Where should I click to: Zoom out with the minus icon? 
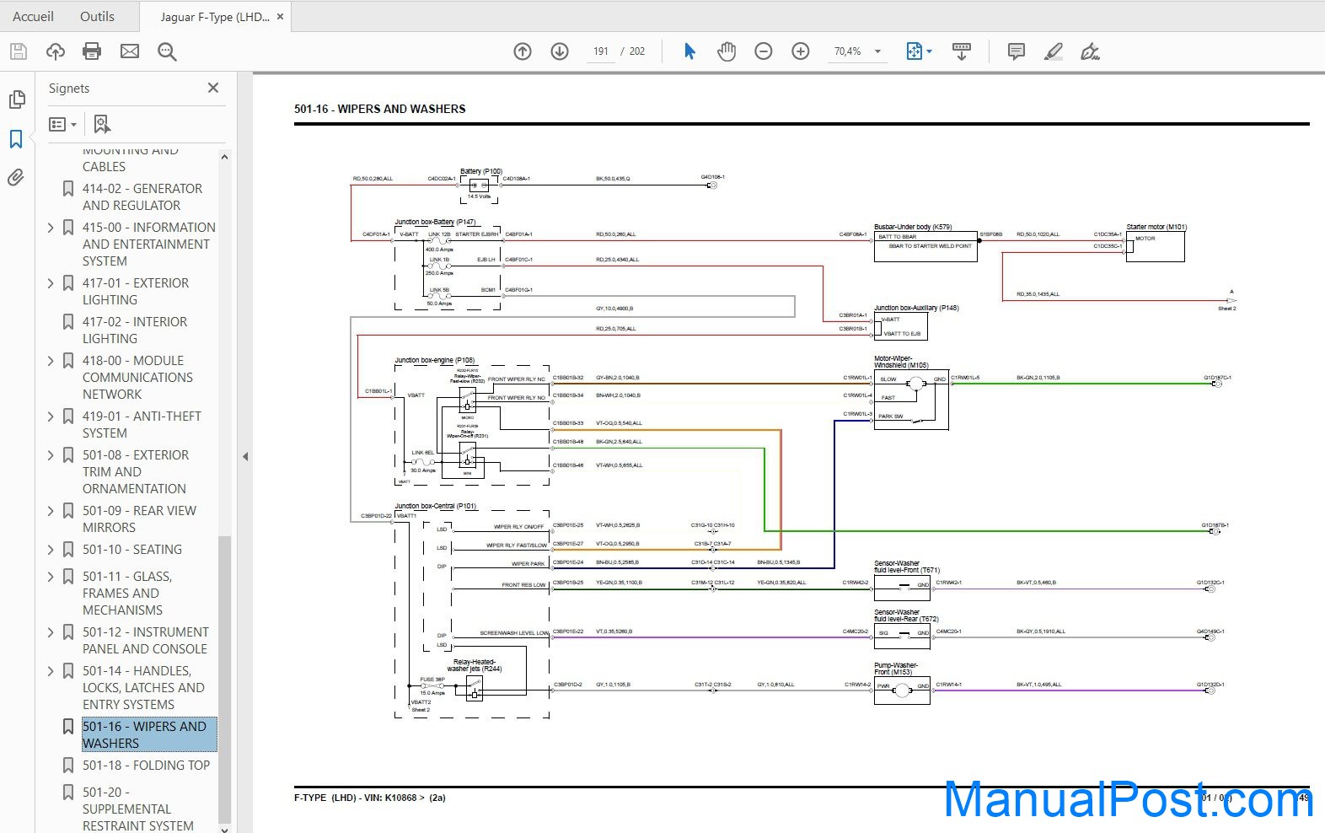point(764,51)
